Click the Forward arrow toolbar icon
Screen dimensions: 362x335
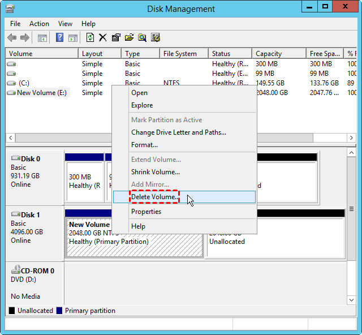[x=25, y=37]
